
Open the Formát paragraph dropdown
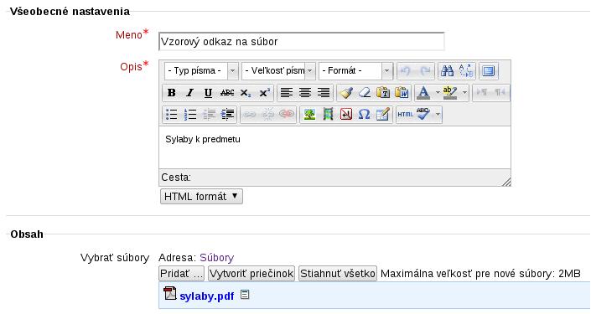pos(355,71)
